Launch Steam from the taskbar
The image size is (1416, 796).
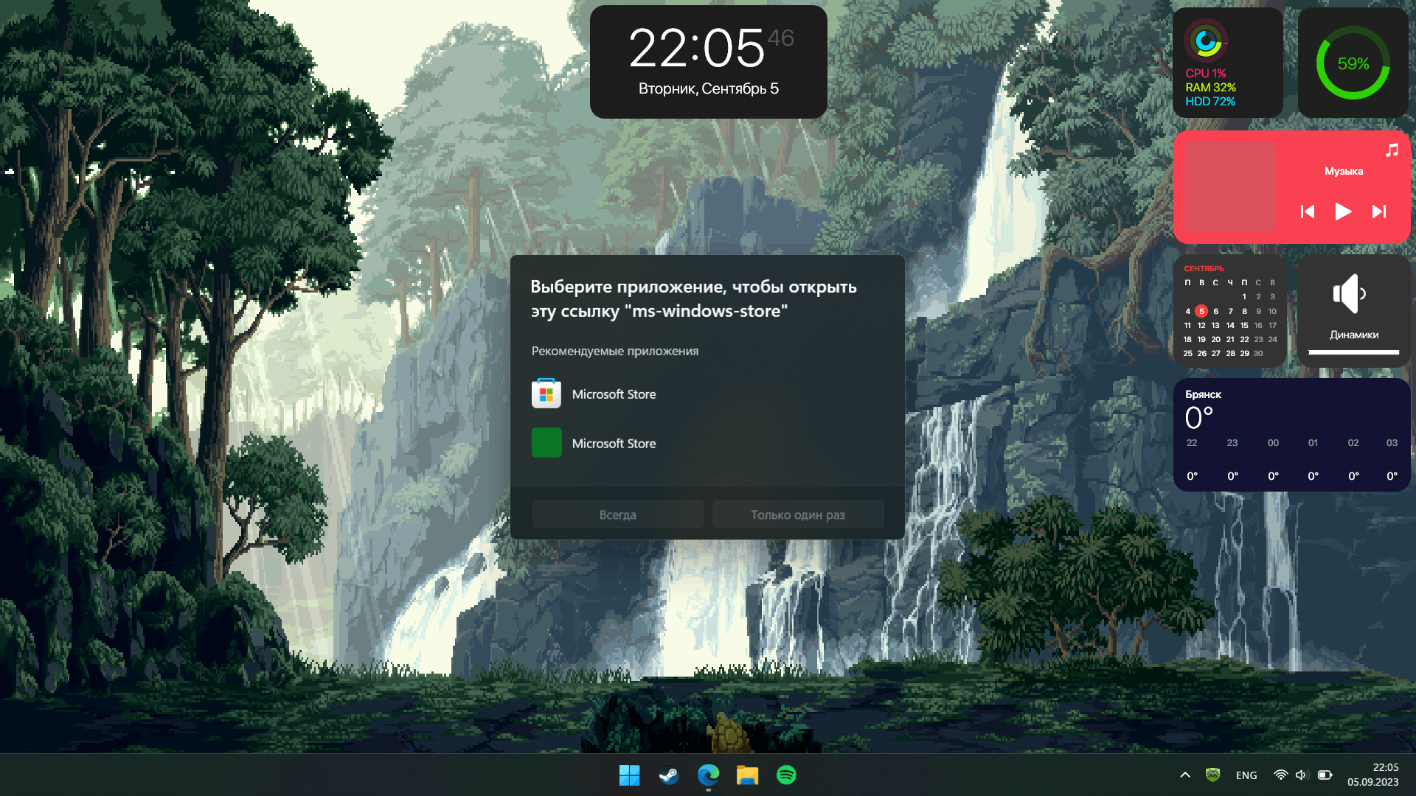coord(669,775)
